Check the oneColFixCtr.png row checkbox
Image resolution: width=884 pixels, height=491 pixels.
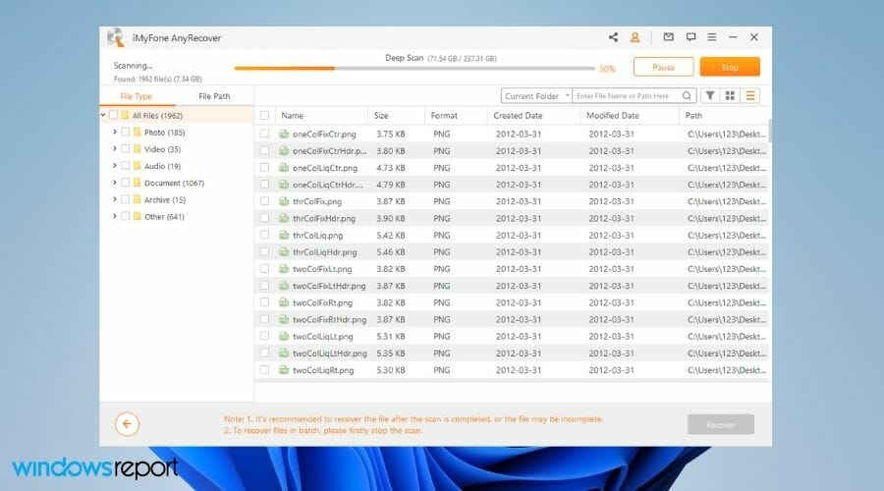264,134
